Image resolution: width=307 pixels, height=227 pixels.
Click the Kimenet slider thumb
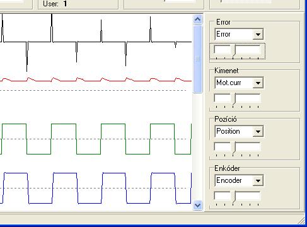pos(234,99)
